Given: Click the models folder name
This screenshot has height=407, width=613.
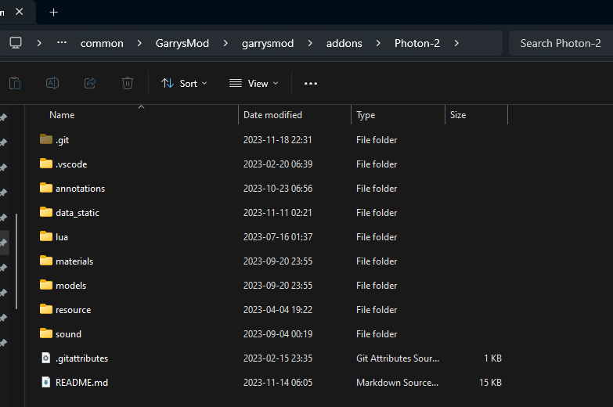Looking at the screenshot, I should (x=70, y=286).
